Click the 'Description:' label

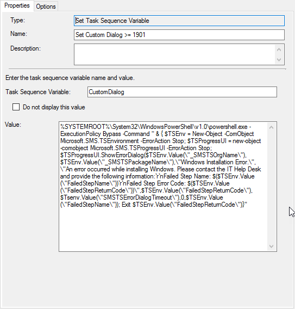tap(26, 48)
